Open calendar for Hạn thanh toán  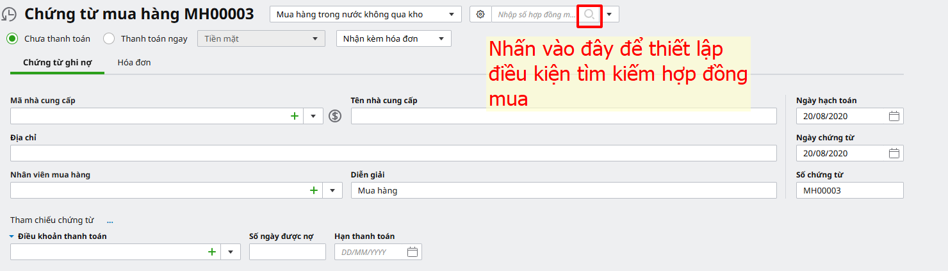[x=413, y=252]
